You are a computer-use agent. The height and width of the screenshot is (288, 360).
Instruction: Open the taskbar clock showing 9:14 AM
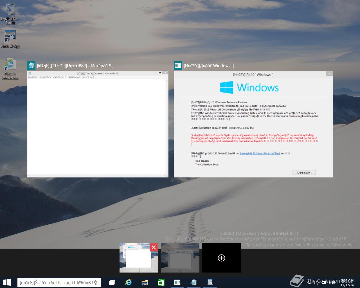[347, 283]
